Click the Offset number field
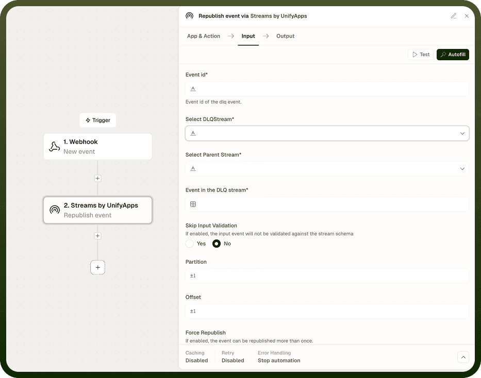Viewport: 481px width, 378px height. (x=327, y=311)
